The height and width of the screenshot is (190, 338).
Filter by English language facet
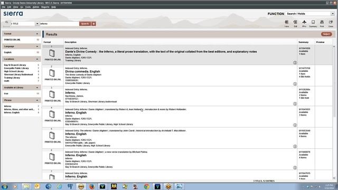8,52
